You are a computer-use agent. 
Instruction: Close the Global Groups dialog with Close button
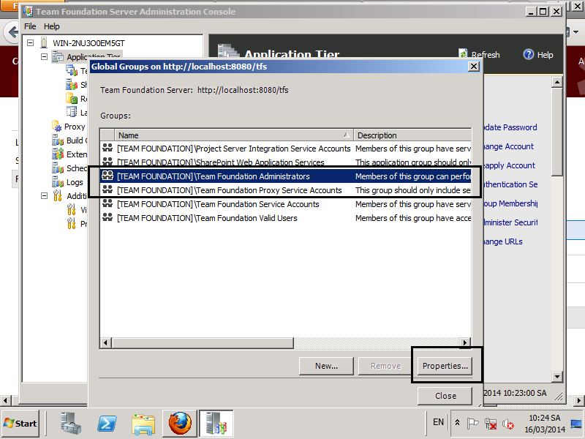(445, 396)
